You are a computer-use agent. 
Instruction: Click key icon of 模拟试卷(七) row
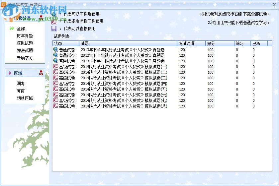[x=56, y=100]
